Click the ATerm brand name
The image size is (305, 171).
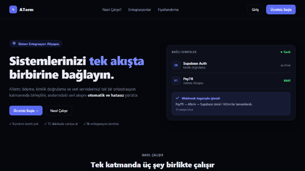pos(27,10)
